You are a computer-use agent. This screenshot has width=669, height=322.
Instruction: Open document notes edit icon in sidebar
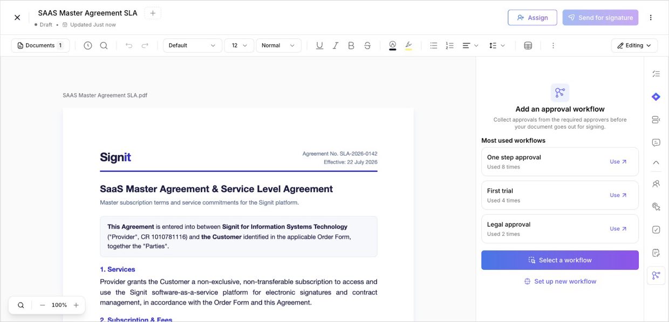click(656, 253)
